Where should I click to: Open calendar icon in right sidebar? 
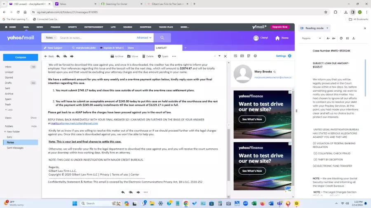click(x=242, y=56)
